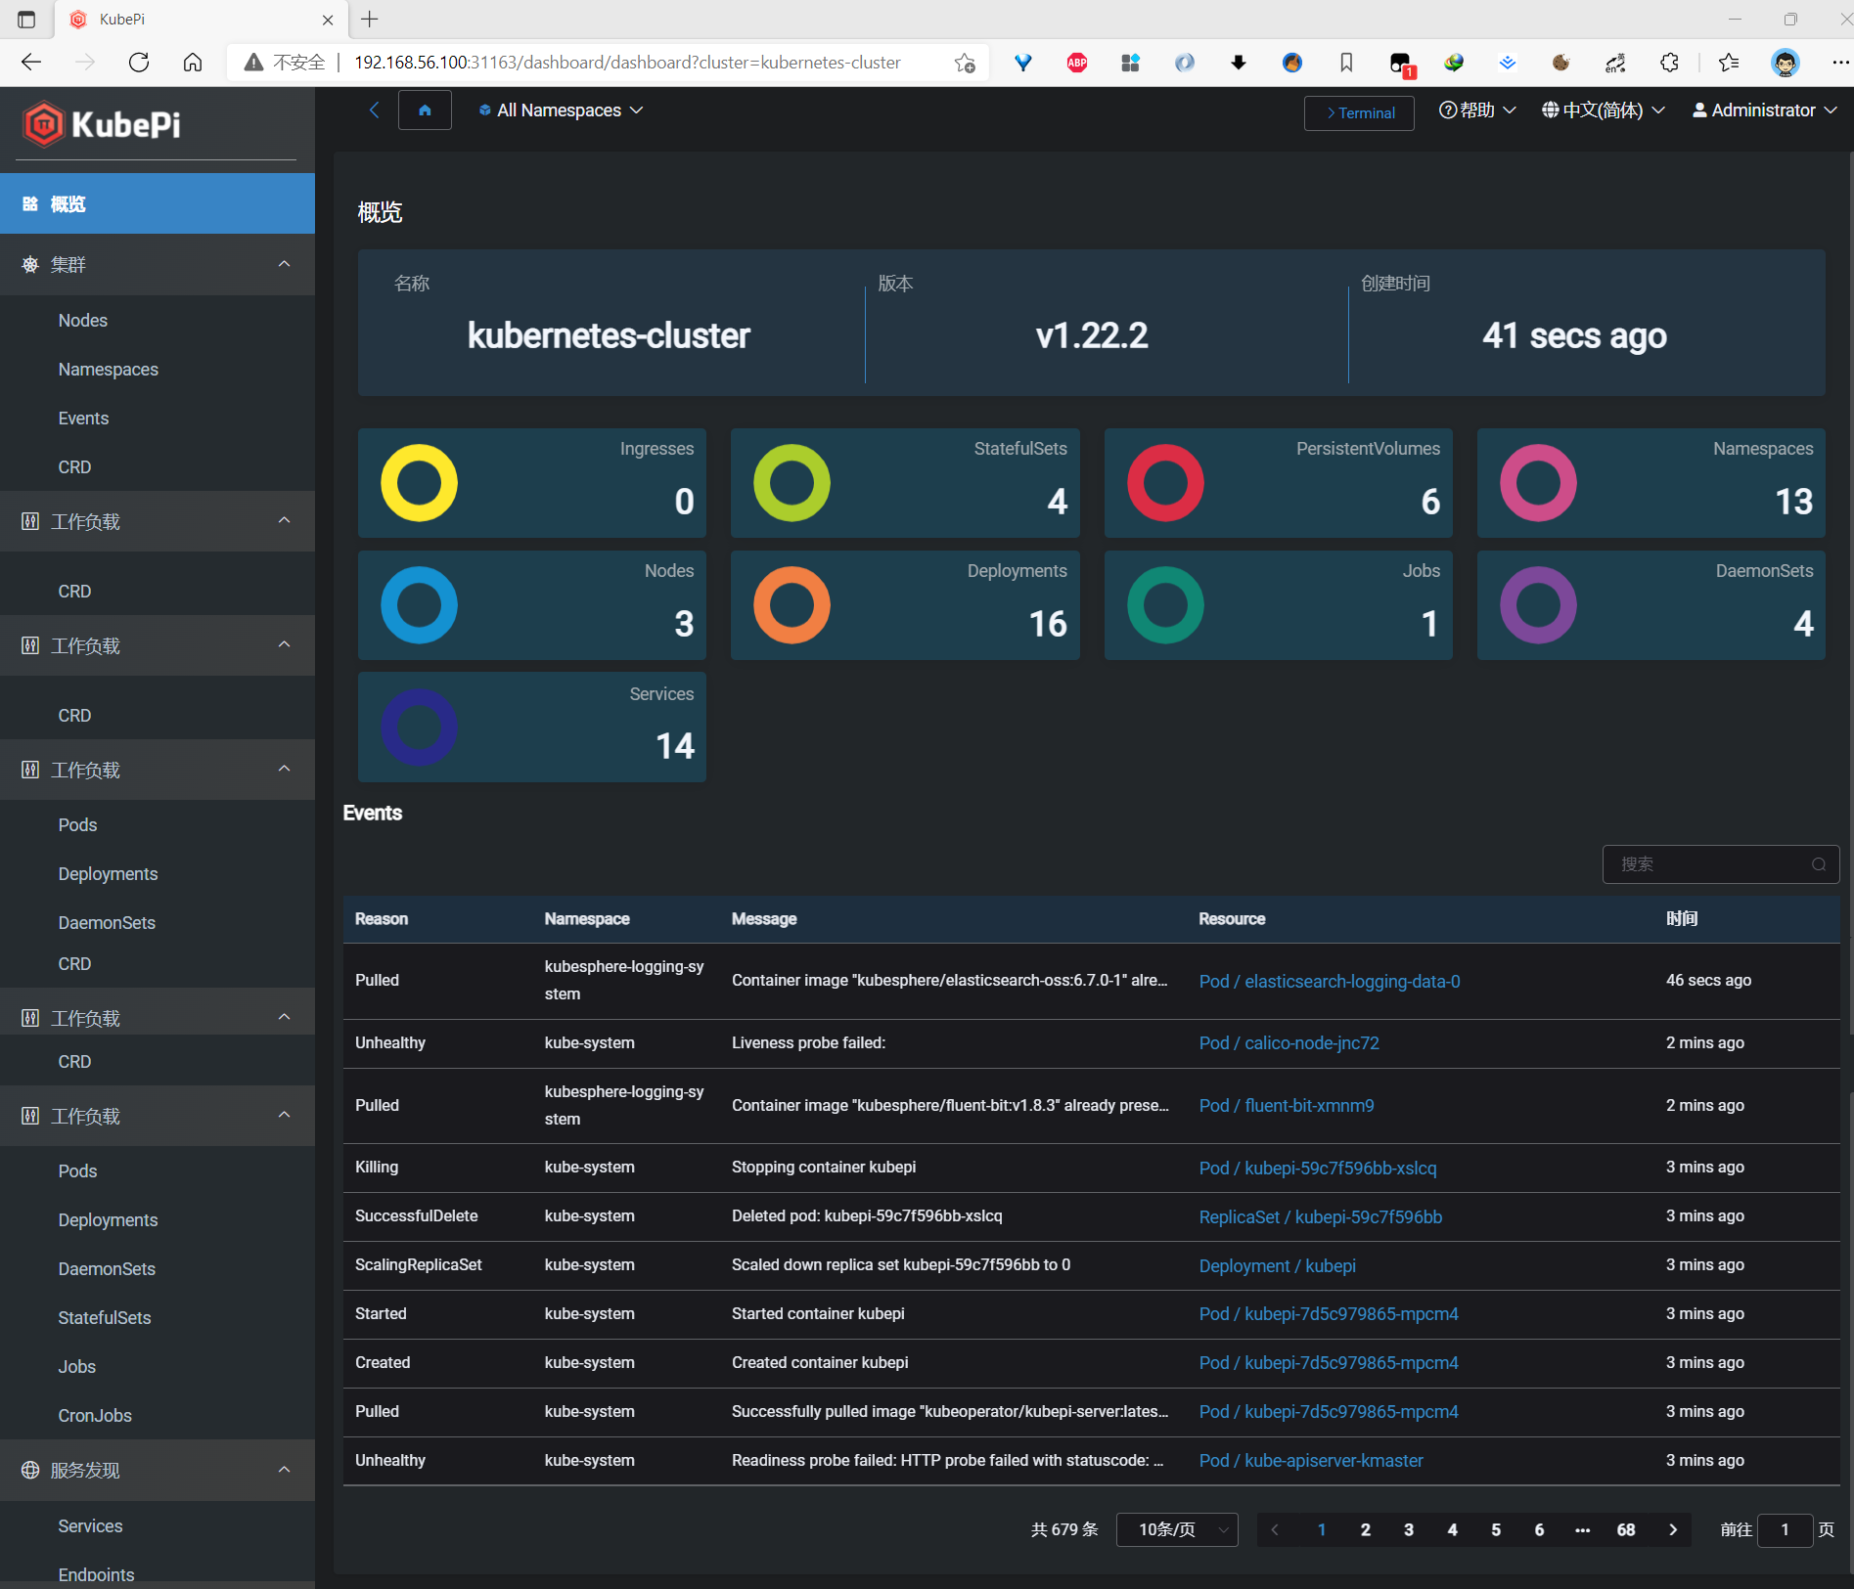The height and width of the screenshot is (1589, 1854).
Task: Open StatefulSets in the sidebar
Action: click(105, 1318)
